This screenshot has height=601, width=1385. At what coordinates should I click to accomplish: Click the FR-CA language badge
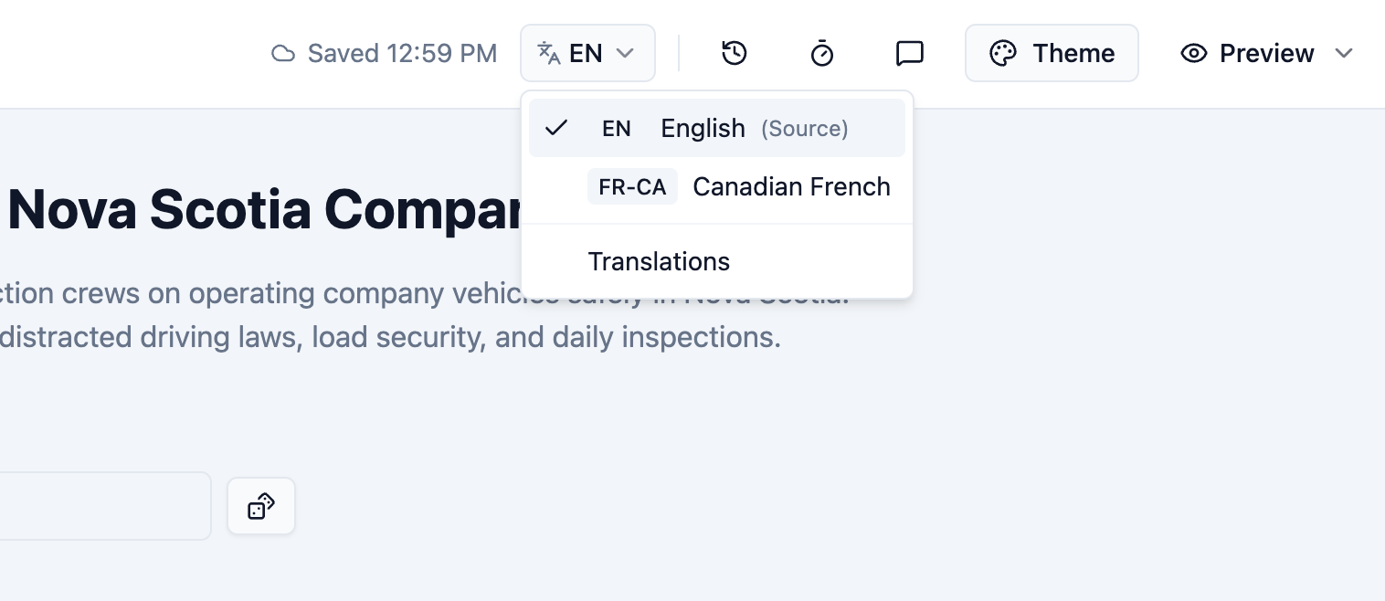[x=632, y=186]
